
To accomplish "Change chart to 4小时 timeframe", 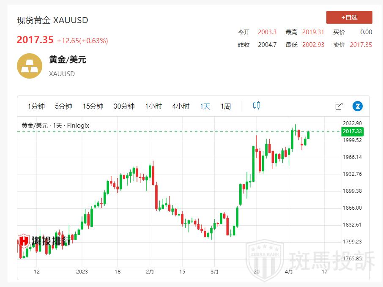I will pyautogui.click(x=181, y=106).
